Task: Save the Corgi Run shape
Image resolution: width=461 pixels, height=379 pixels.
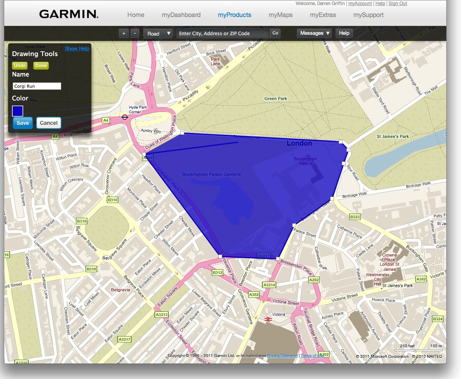Action: (22, 123)
